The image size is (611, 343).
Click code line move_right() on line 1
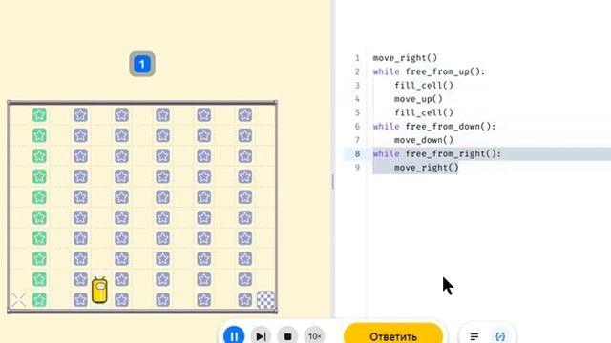[x=405, y=58]
